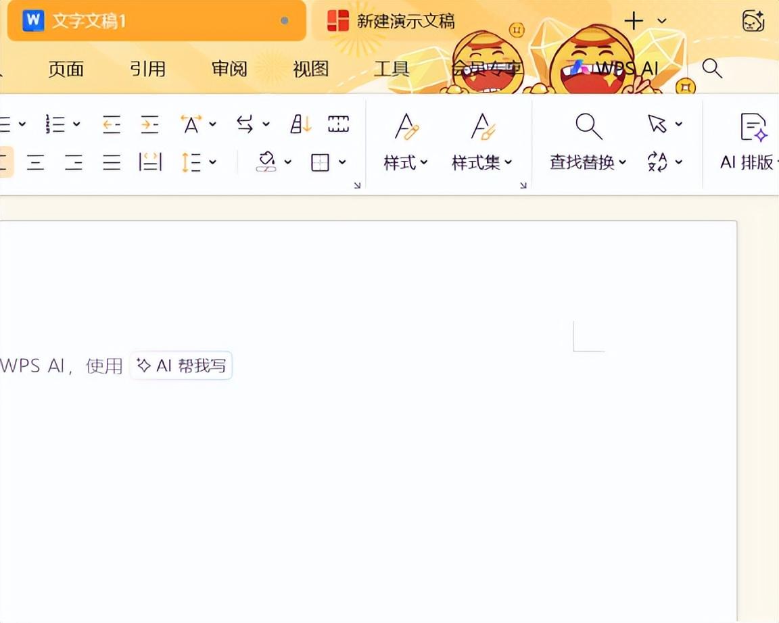Image resolution: width=779 pixels, height=623 pixels.
Task: Toggle right alignment
Action: point(74,162)
